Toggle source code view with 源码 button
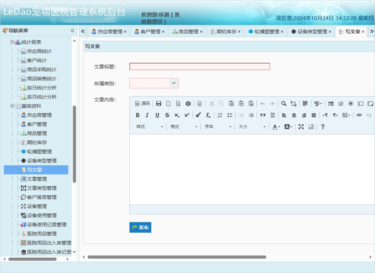 [x=142, y=103]
